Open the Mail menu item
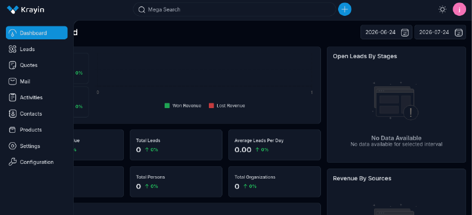 click(x=37, y=82)
